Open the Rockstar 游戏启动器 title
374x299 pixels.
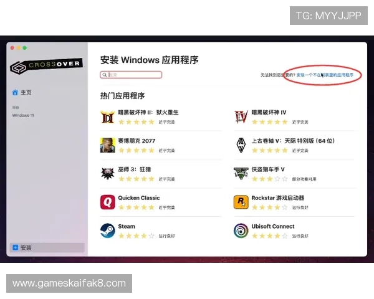coord(277,197)
